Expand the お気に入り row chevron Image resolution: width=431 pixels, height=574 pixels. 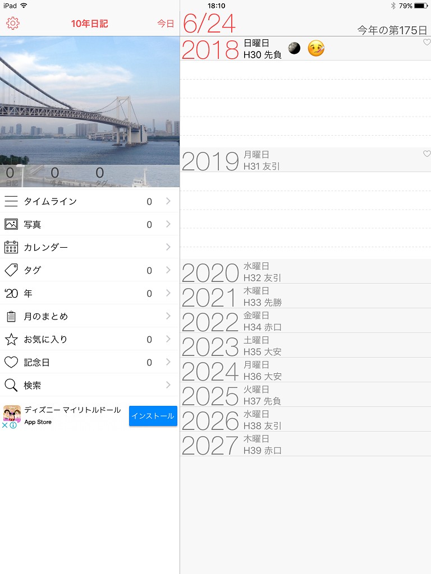(168, 339)
